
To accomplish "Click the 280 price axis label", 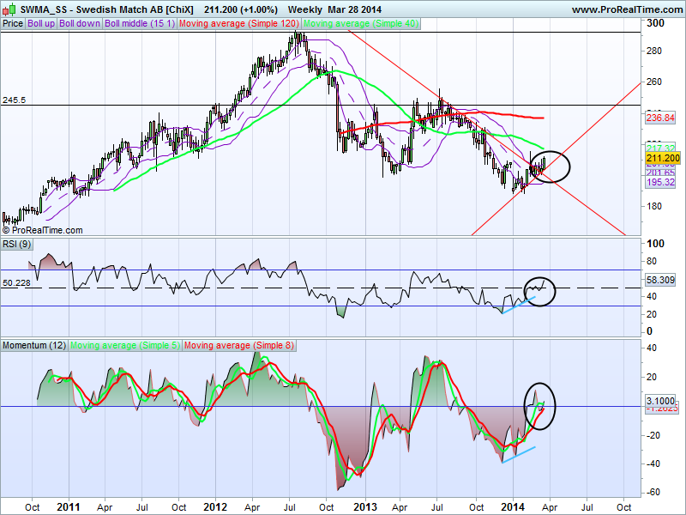I will pyautogui.click(x=654, y=51).
